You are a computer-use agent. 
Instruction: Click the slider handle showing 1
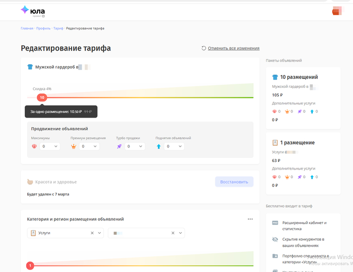(30, 265)
